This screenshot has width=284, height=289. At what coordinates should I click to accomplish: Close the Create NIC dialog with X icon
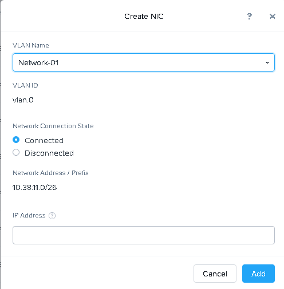click(273, 17)
